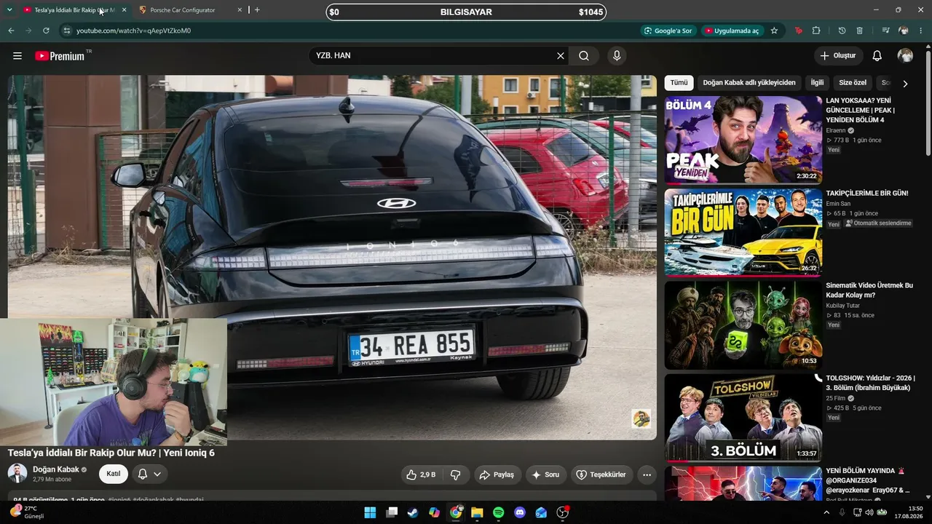The height and width of the screenshot is (524, 932).
Task: Open 'TOLGSHOW: Yıldızlar - 2026' video title
Action: click(870, 383)
